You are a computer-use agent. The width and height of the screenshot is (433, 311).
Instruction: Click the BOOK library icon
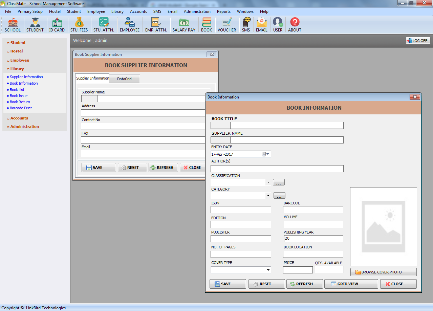coord(207,24)
